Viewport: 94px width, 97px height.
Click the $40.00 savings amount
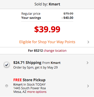coord(68,18)
